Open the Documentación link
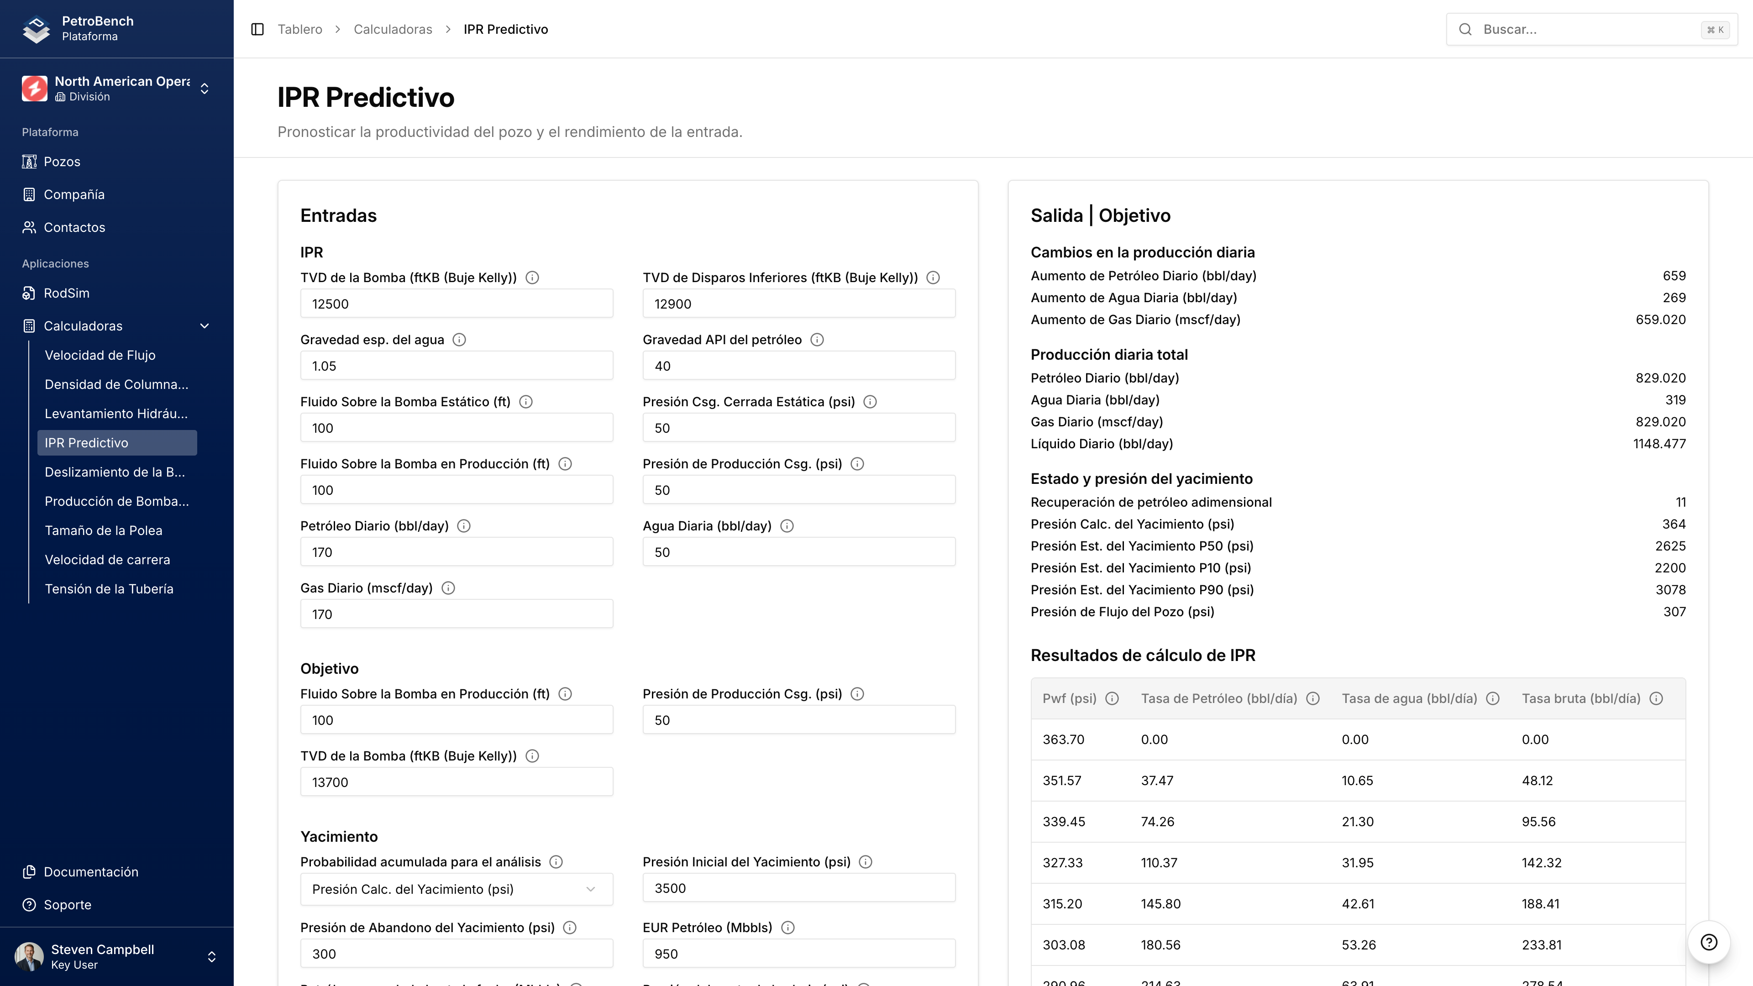1753x986 pixels. [x=91, y=872]
